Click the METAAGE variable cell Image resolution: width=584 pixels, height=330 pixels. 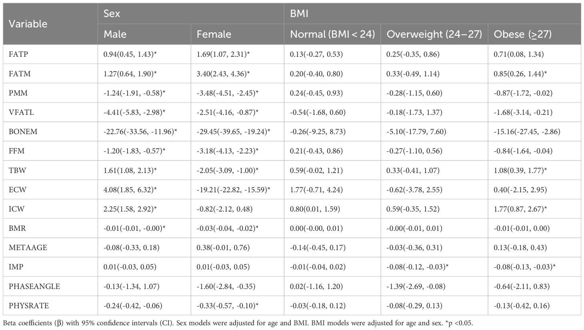[x=28, y=248]
